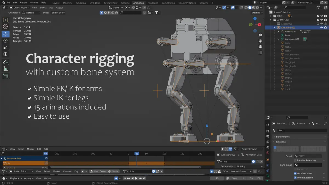Click new collection icon in outliner header

[325, 7]
